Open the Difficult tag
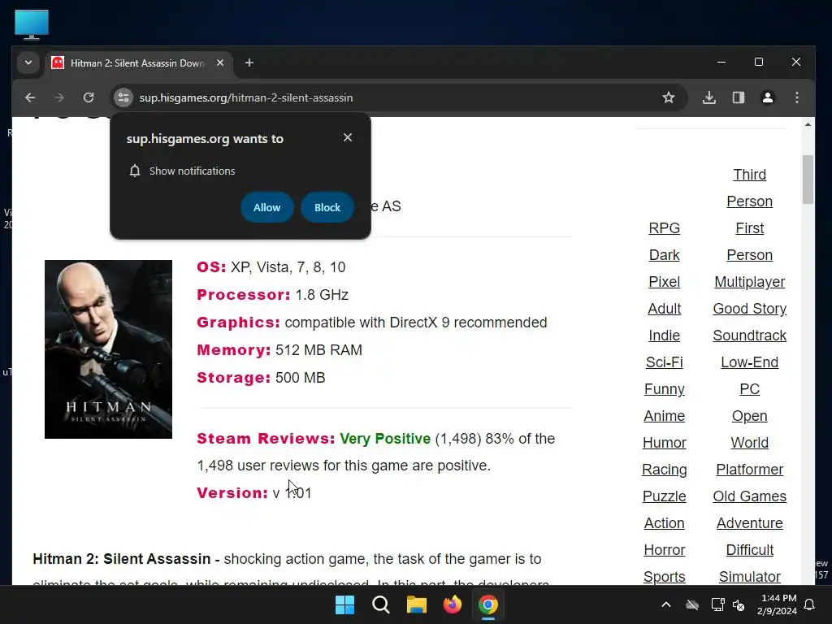The image size is (832, 624). pyautogui.click(x=749, y=550)
